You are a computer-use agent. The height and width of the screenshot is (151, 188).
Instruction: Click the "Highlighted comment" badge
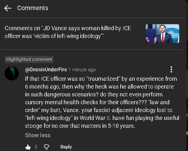point(29,59)
